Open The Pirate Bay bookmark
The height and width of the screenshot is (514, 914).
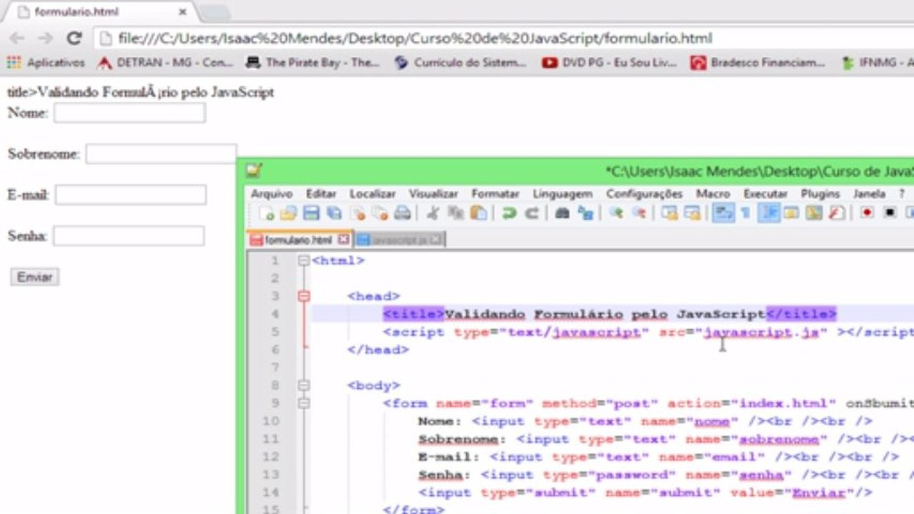tap(312, 63)
